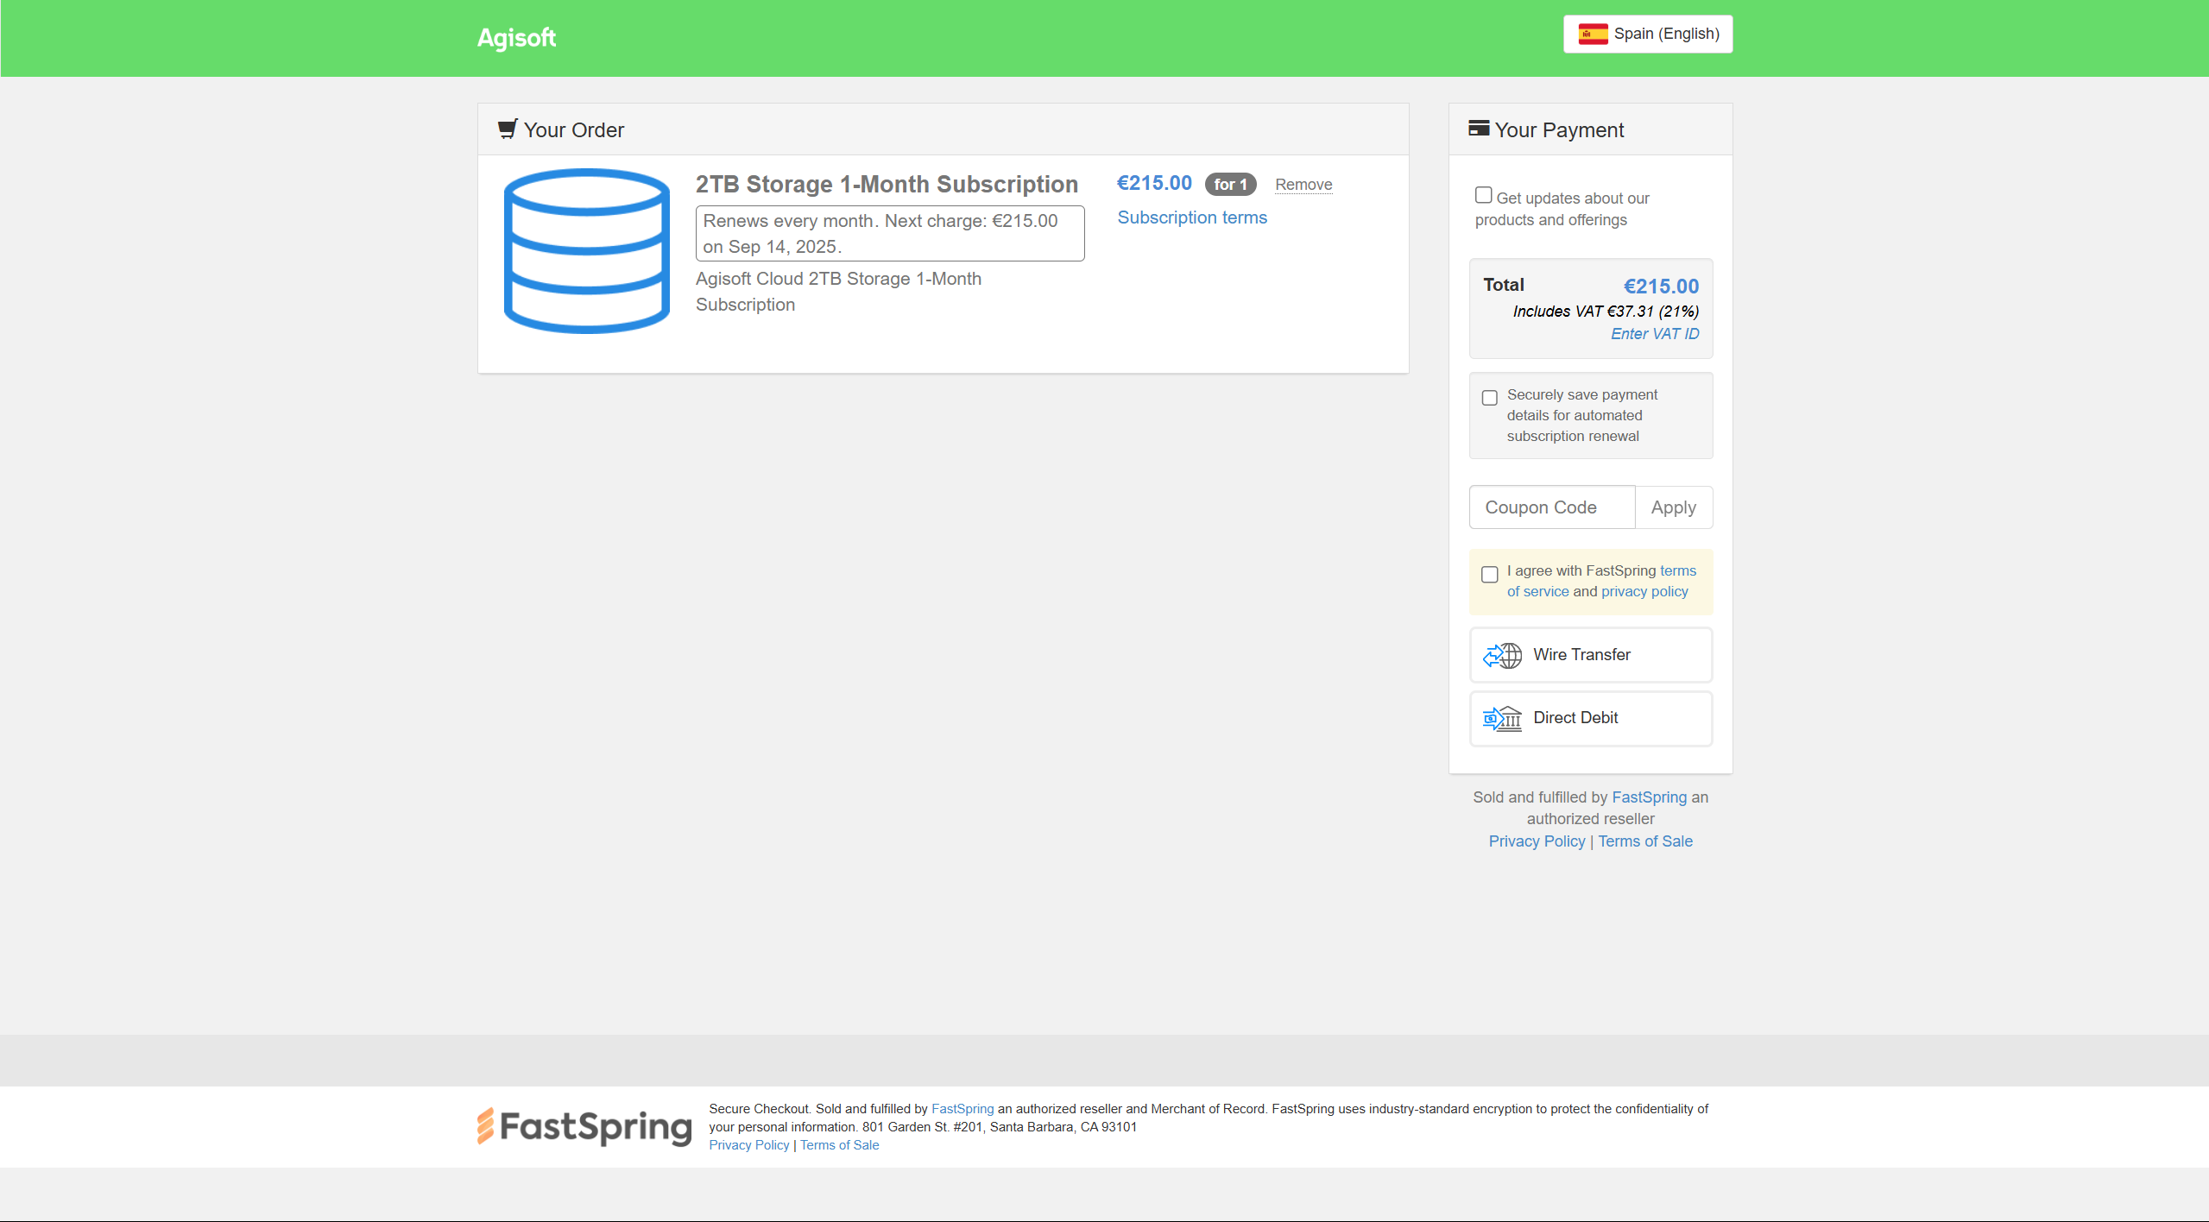
Task: Click the Direct Debit bank icon
Action: pos(1502,718)
